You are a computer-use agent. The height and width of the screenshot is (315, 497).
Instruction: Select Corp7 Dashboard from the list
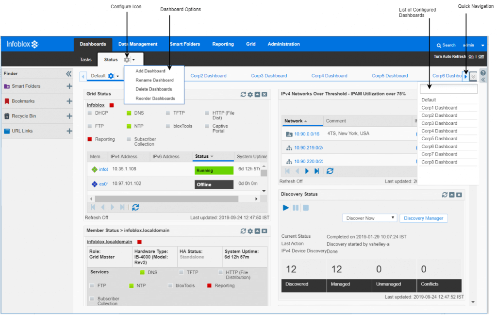tap(439, 154)
